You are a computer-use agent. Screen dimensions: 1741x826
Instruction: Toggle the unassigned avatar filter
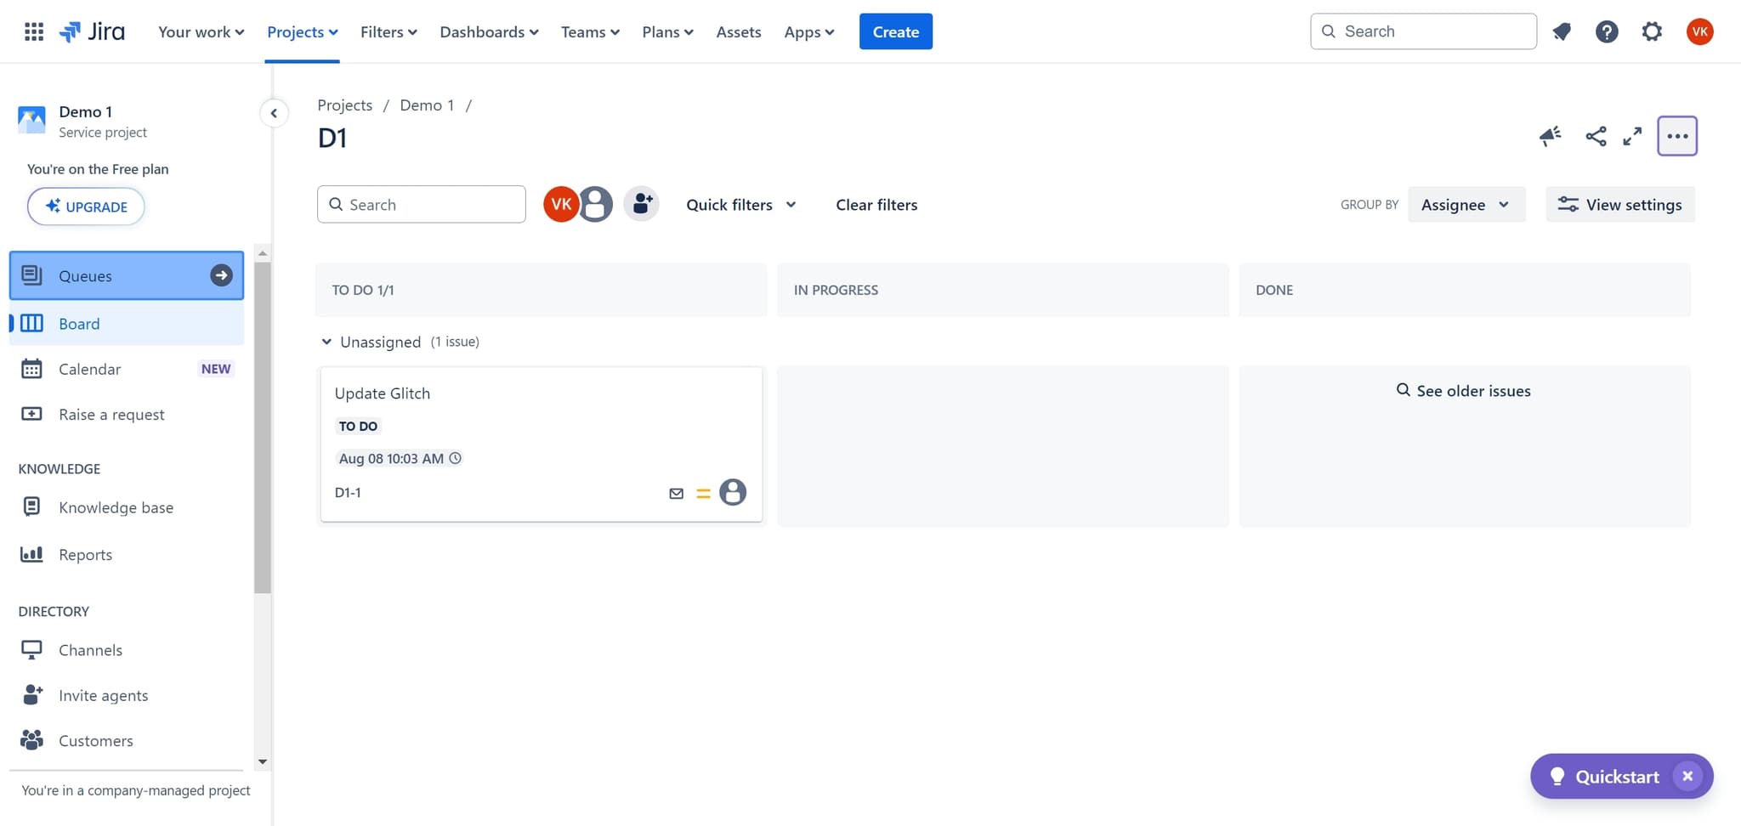(x=596, y=204)
